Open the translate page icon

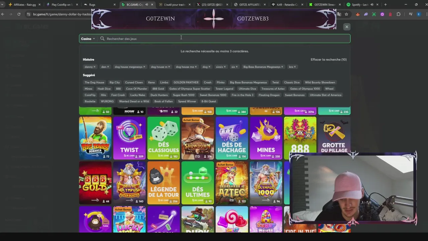(x=339, y=14)
